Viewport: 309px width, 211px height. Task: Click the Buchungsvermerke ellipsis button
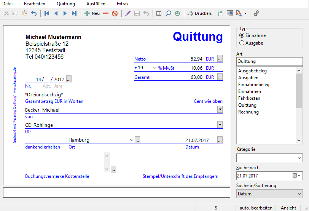[x=113, y=169]
